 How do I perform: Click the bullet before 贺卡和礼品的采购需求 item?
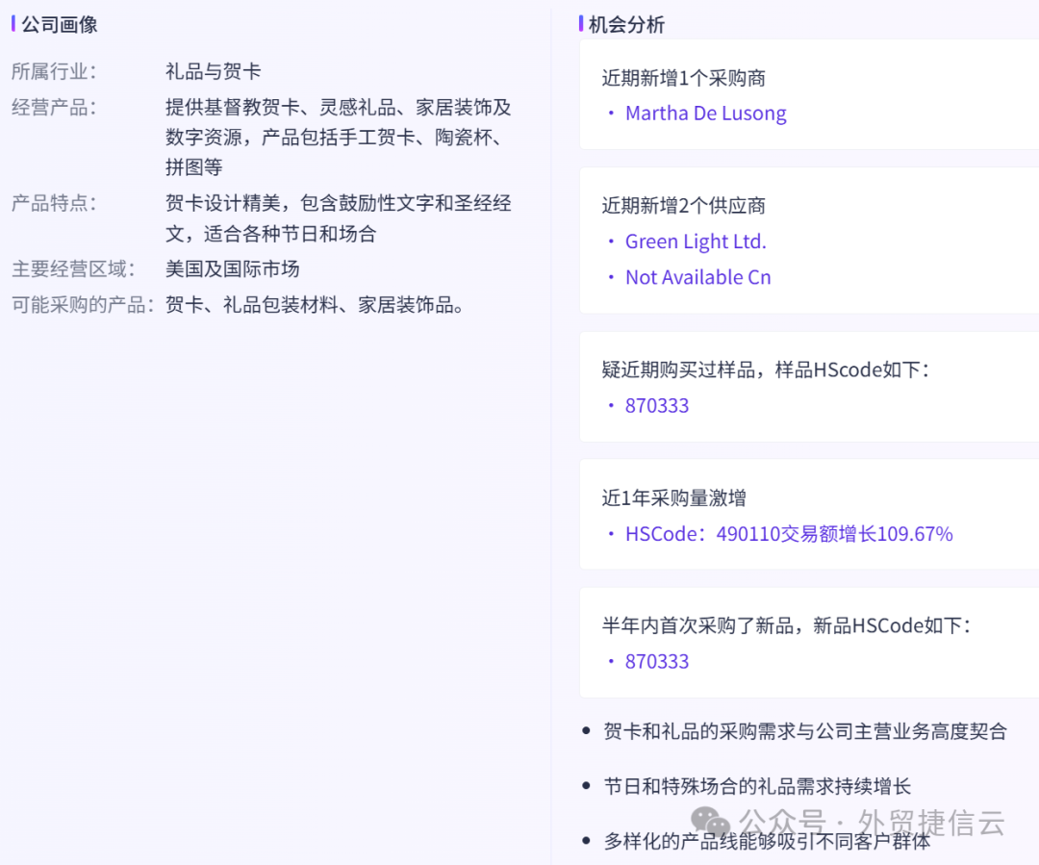point(586,731)
